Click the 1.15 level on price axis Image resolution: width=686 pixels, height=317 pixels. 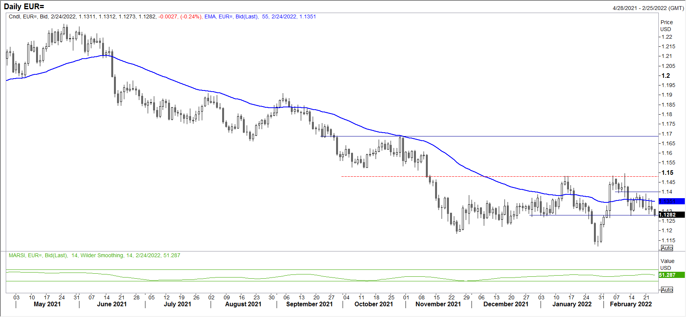pyautogui.click(x=667, y=172)
